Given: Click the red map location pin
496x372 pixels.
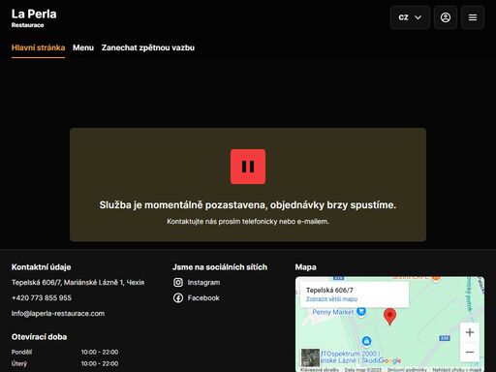Looking at the screenshot, I should [389, 316].
